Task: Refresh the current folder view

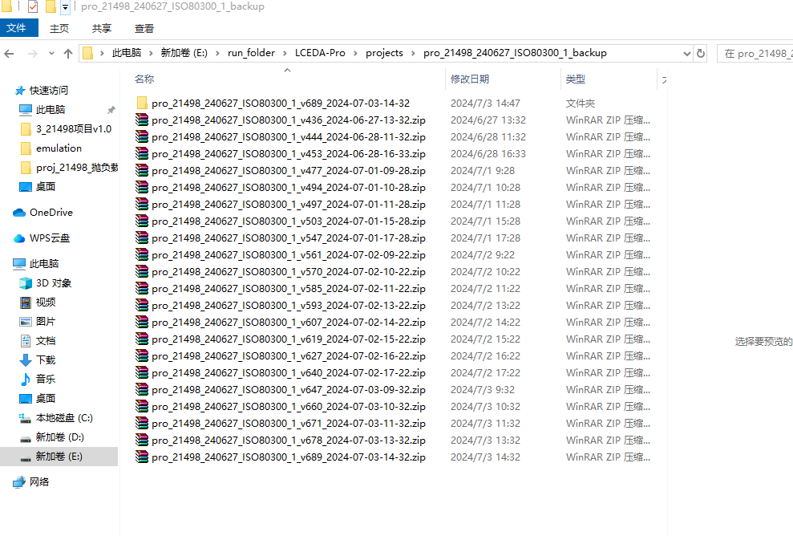Action: tap(701, 53)
